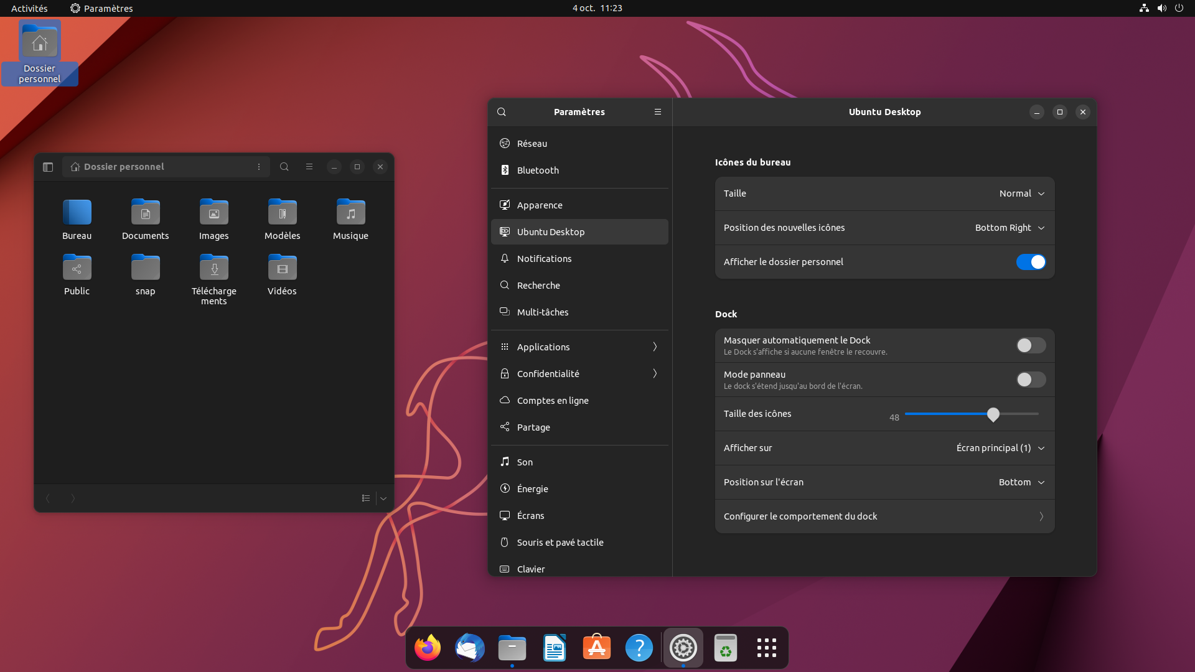Viewport: 1195px width, 672px height.
Task: Click Activités in the top bar
Action: click(x=29, y=8)
